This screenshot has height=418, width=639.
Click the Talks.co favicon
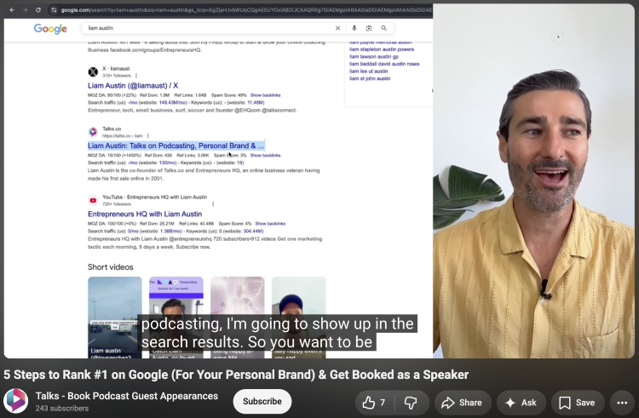[93, 132]
